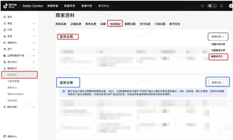Open 全球市场 in sidebar
This screenshot has height=140, width=233.
pos(12,100)
